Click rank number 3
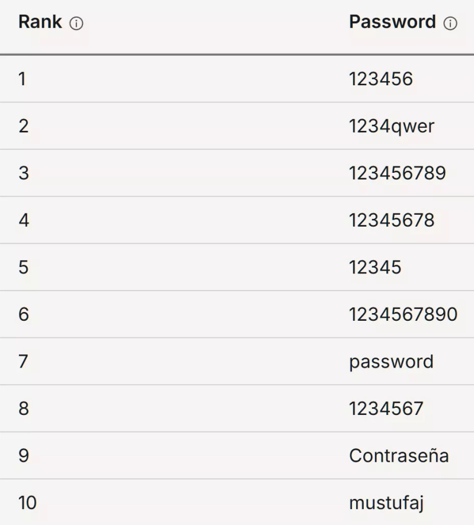 pyautogui.click(x=23, y=173)
